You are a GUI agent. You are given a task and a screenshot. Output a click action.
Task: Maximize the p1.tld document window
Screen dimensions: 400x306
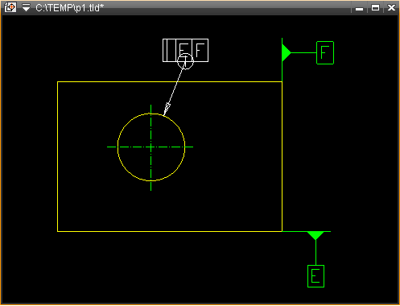pyautogui.click(x=375, y=8)
